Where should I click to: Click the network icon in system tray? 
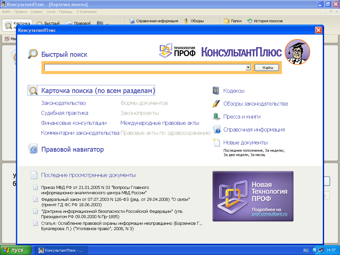321,250
